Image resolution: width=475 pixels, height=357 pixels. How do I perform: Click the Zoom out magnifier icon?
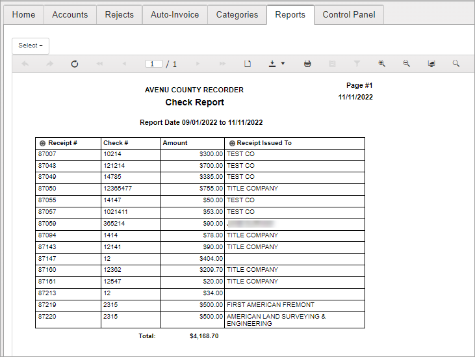[406, 64]
